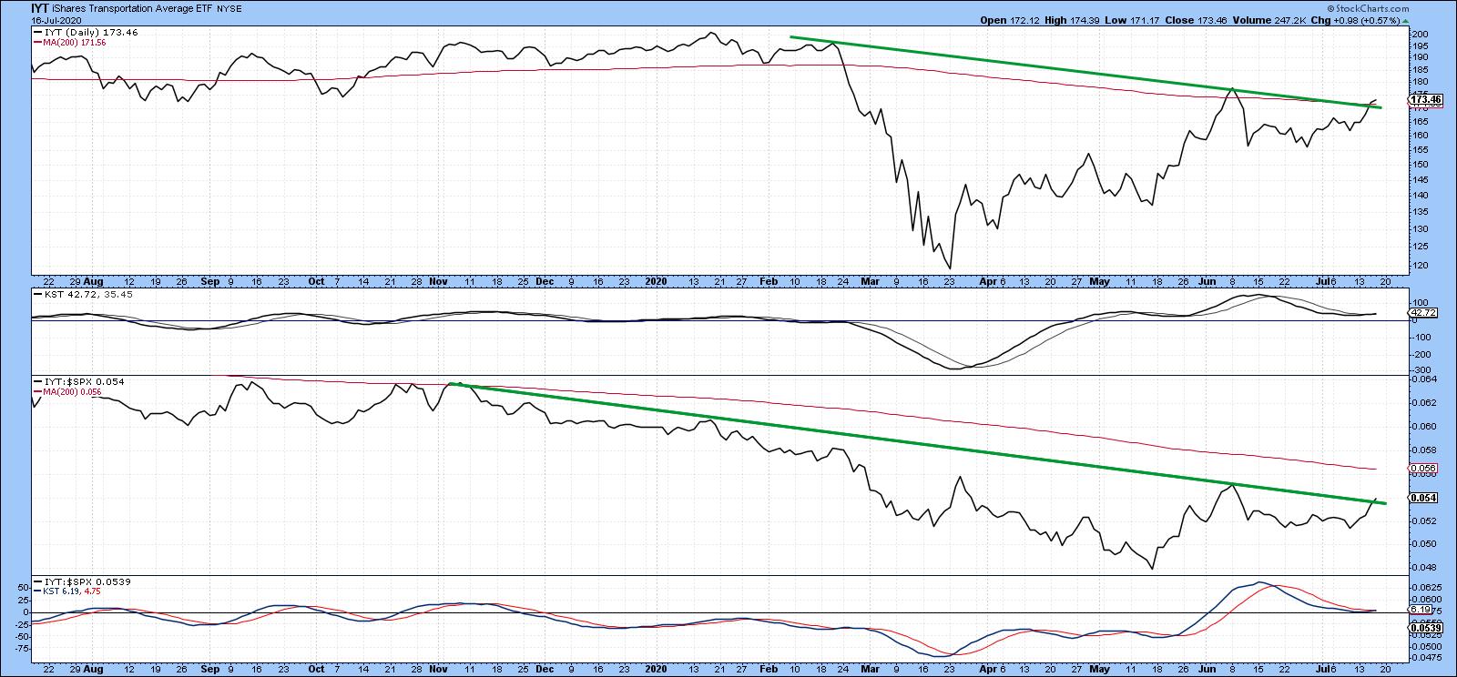Viewport: 1457px width, 677px height.
Task: Click the red MA(200) 171.56 legend label
Action: pos(77,42)
